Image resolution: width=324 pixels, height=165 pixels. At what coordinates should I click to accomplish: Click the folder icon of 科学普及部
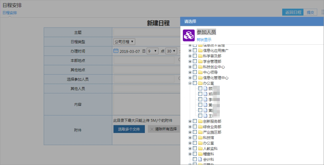(200, 56)
